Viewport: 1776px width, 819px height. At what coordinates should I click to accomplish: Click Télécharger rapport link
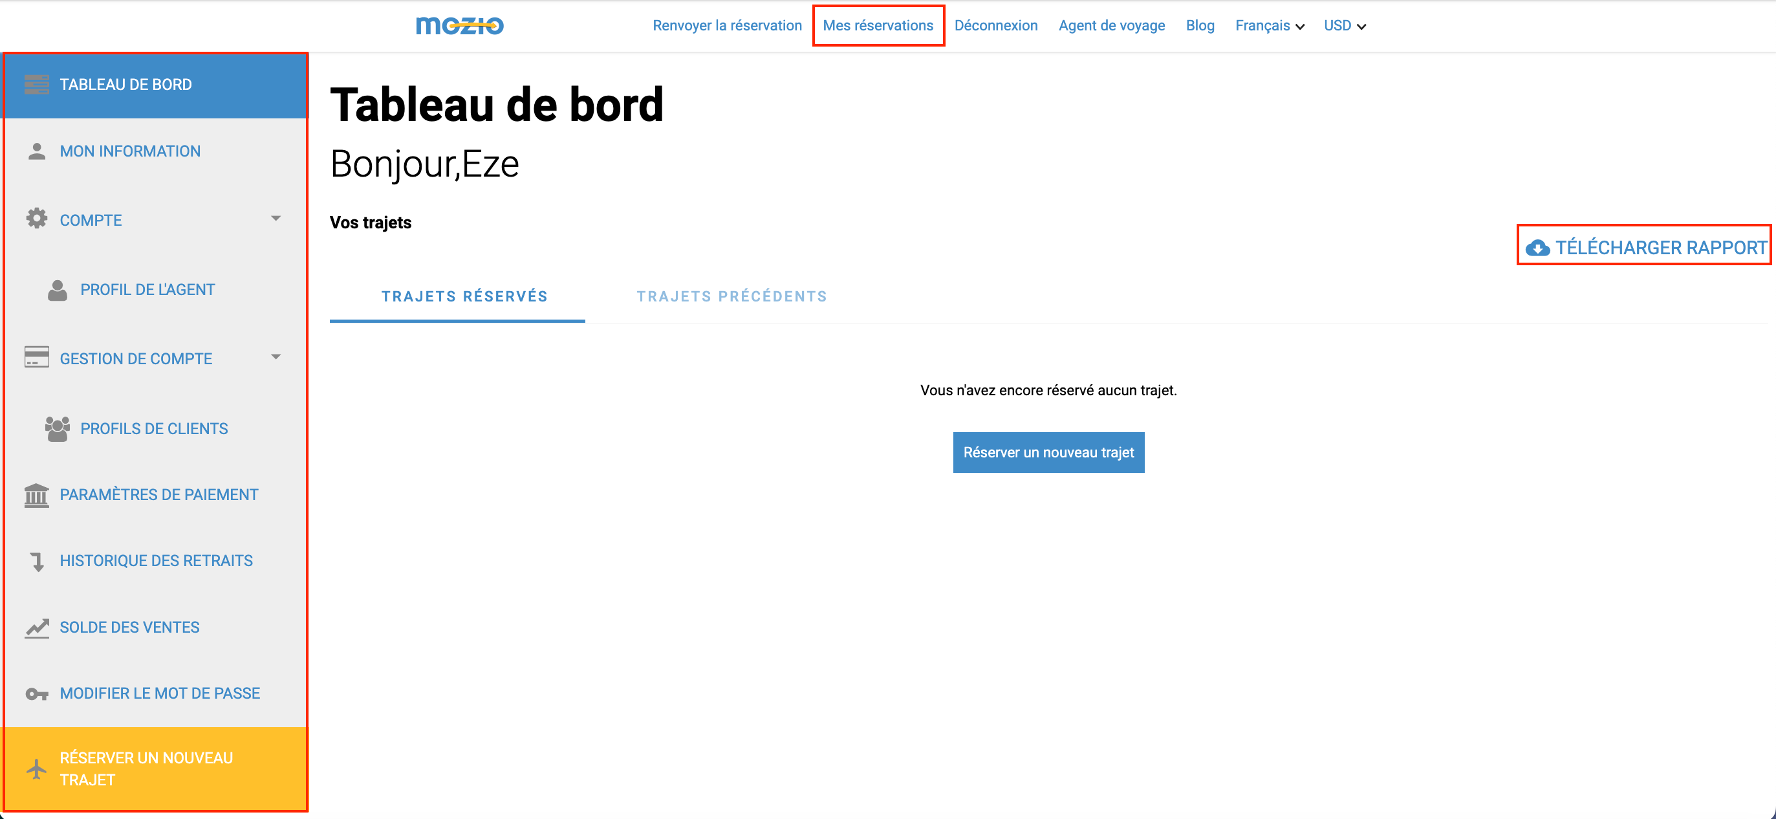click(x=1647, y=248)
